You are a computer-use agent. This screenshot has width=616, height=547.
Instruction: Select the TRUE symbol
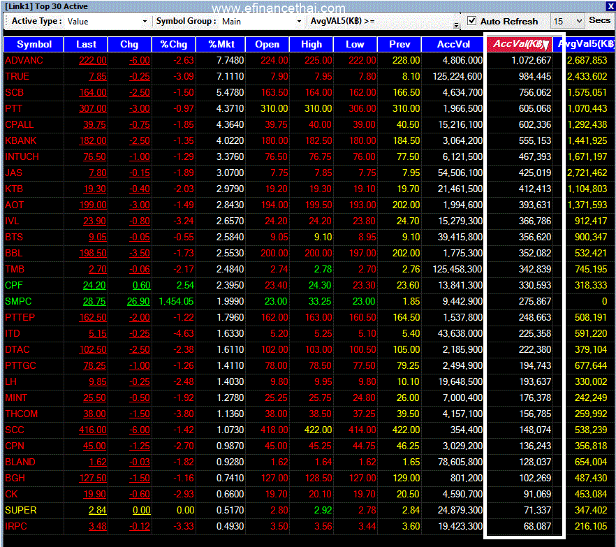[17, 77]
